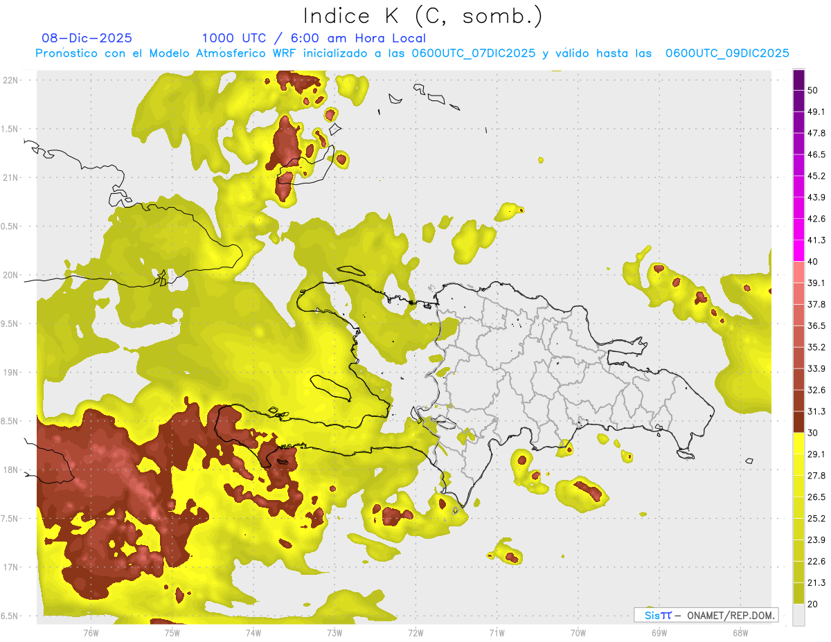This screenshot has height=642, width=831.
Task: Click the 'SisTT - ONAMET/REP.DOM.' credit box
Action: pos(706,615)
